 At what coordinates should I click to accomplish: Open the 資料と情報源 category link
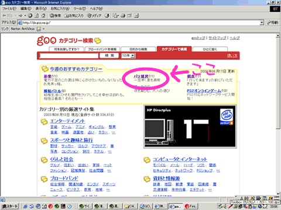[x=166, y=178]
